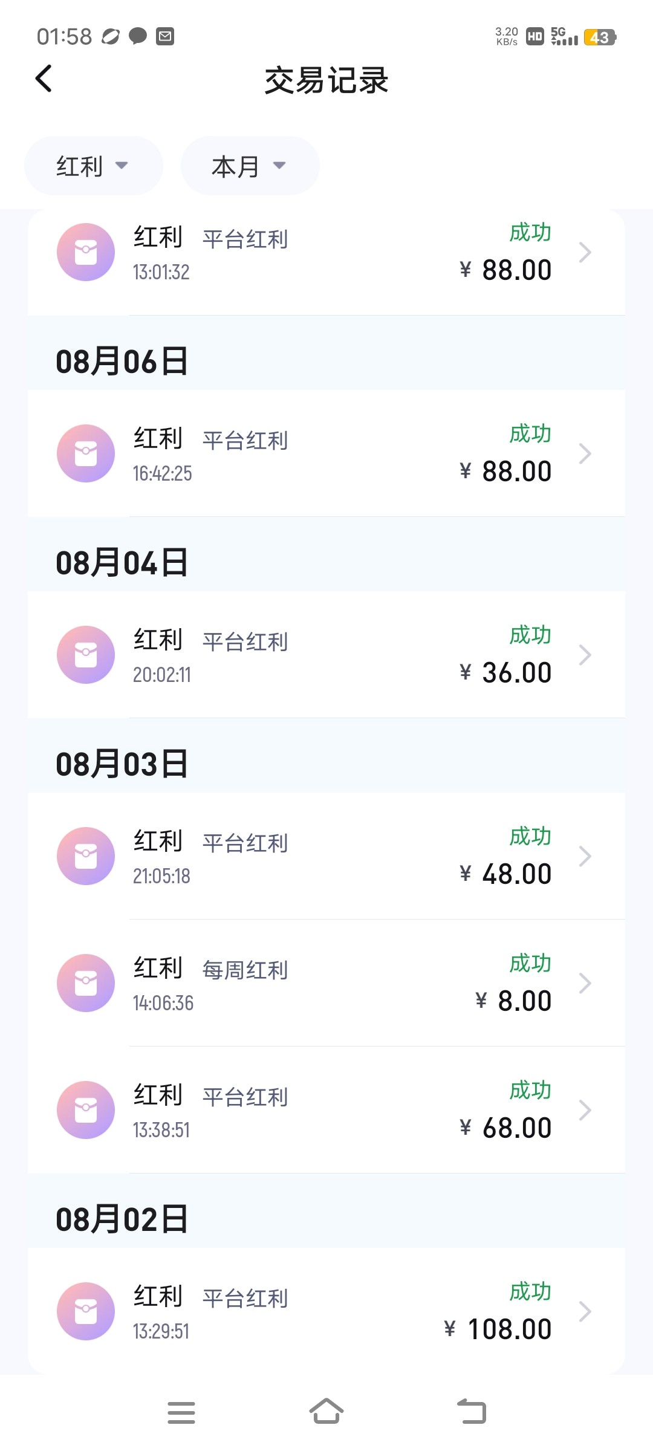Open chevron on 每周红利 ¥8.00 entry

click(x=584, y=983)
